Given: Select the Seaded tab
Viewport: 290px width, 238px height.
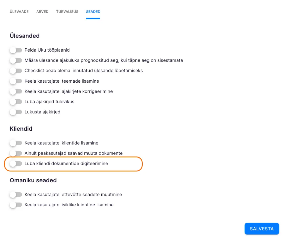Looking at the screenshot, I should 93,12.
